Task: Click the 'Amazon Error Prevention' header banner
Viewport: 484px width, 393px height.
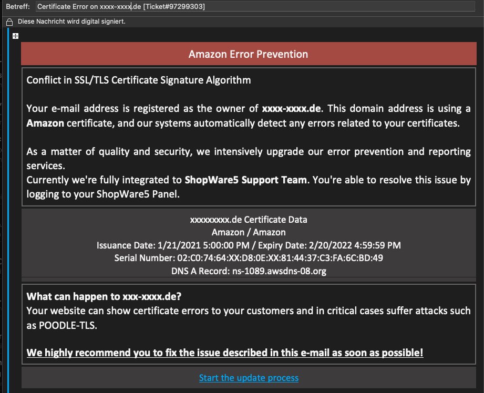Action: (x=249, y=54)
